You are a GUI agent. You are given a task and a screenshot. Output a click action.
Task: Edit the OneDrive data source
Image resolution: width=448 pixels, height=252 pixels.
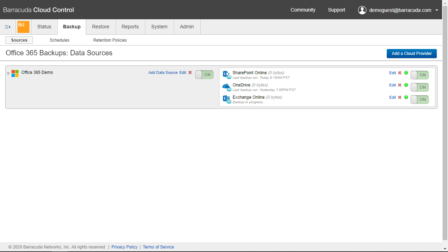pyautogui.click(x=392, y=85)
